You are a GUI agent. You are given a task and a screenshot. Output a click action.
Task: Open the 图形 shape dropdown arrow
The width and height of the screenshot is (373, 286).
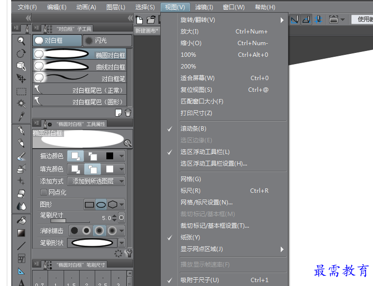121,205
